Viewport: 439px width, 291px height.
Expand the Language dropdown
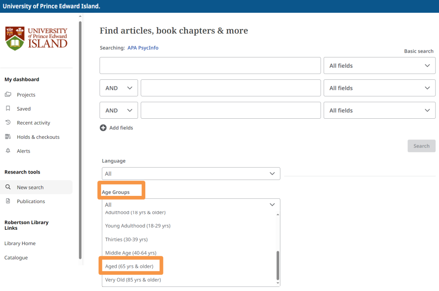click(191, 174)
